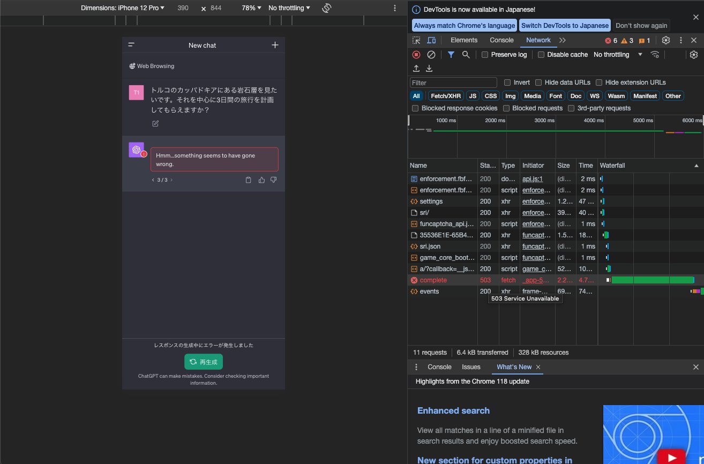This screenshot has width=704, height=464.
Task: Dismiss the DevTools language info banner
Action: (696, 17)
